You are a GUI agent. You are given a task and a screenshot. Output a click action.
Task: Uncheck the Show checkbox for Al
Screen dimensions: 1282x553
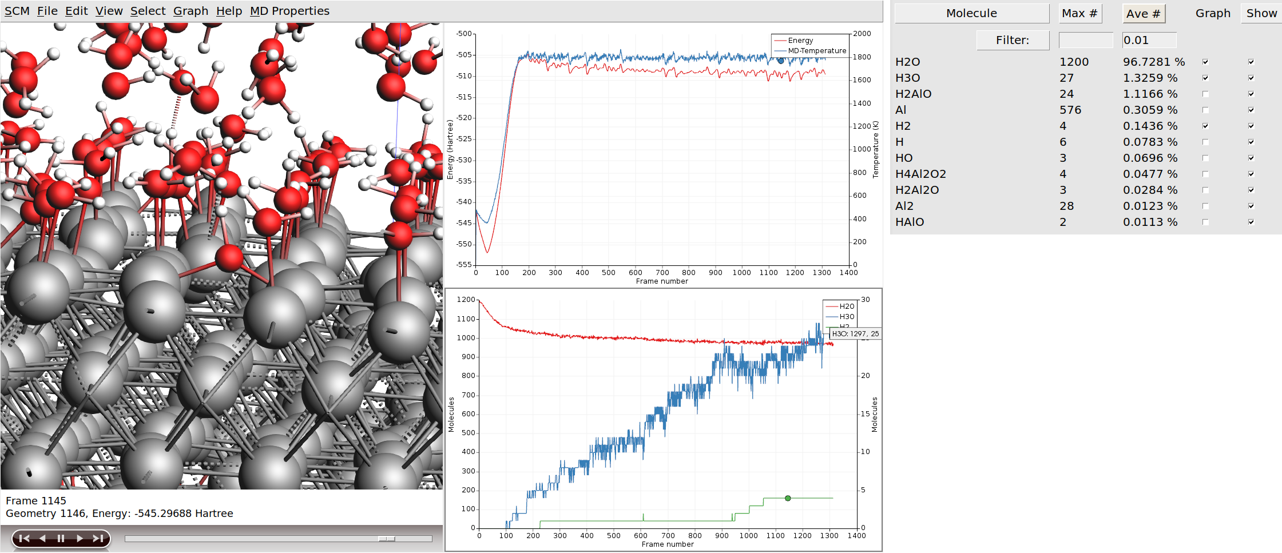click(x=1251, y=110)
